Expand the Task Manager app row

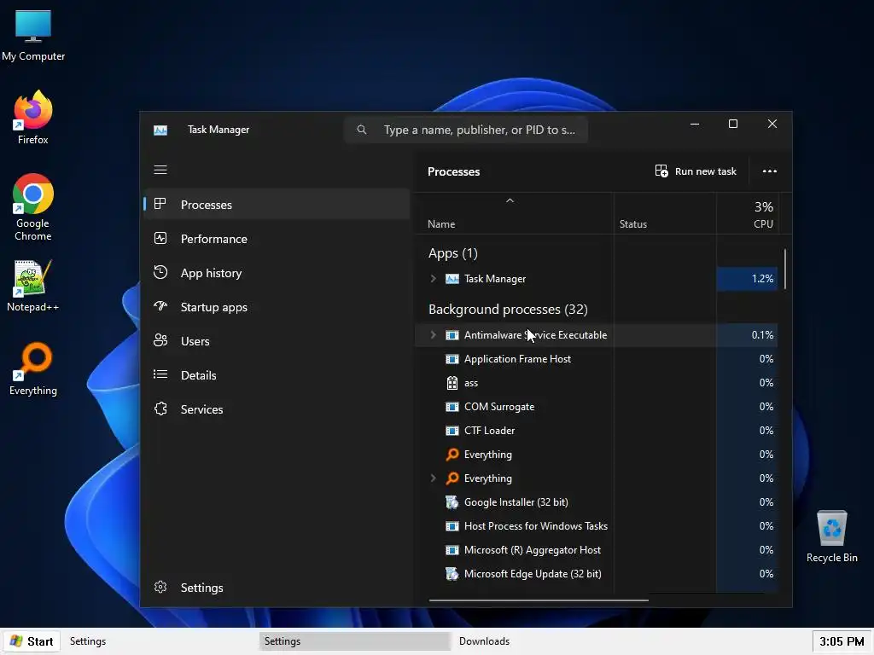point(433,279)
